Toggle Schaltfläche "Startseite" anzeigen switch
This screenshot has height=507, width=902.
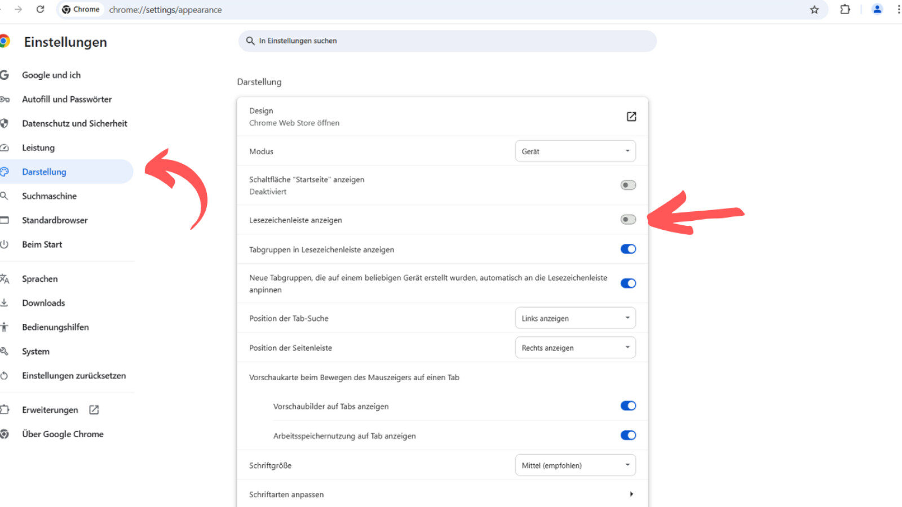point(627,185)
